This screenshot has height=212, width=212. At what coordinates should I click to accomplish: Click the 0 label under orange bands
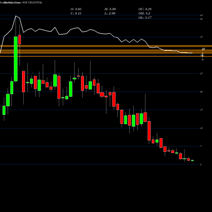pyautogui.click(x=203, y=60)
